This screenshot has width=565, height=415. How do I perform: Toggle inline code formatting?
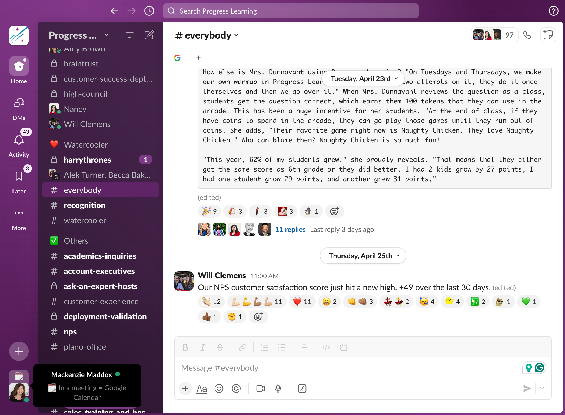point(326,347)
